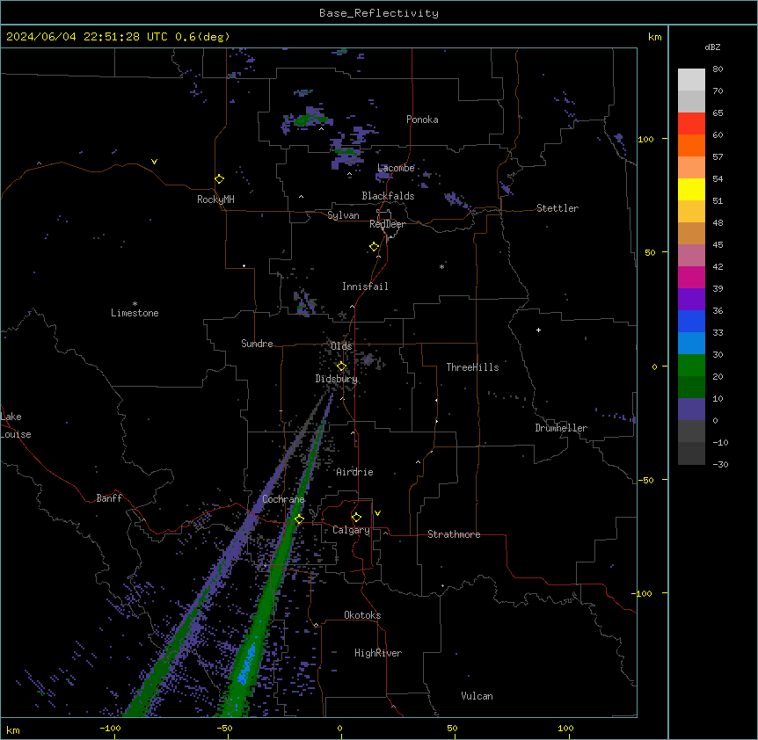The image size is (758, 740).
Task: Click the Base_Reflectivity title
Action: (x=379, y=13)
